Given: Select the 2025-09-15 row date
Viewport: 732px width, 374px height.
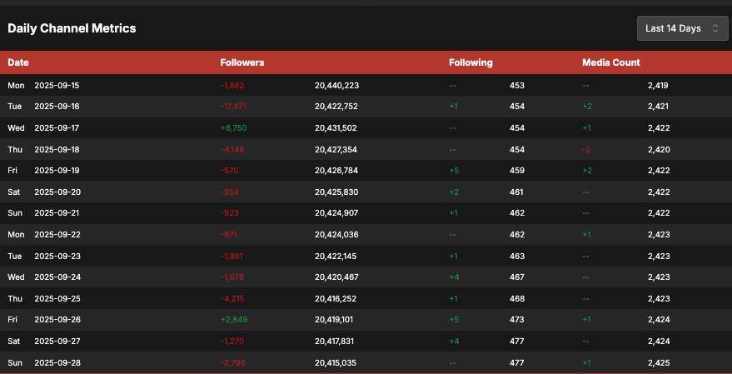Looking at the screenshot, I should pos(57,85).
